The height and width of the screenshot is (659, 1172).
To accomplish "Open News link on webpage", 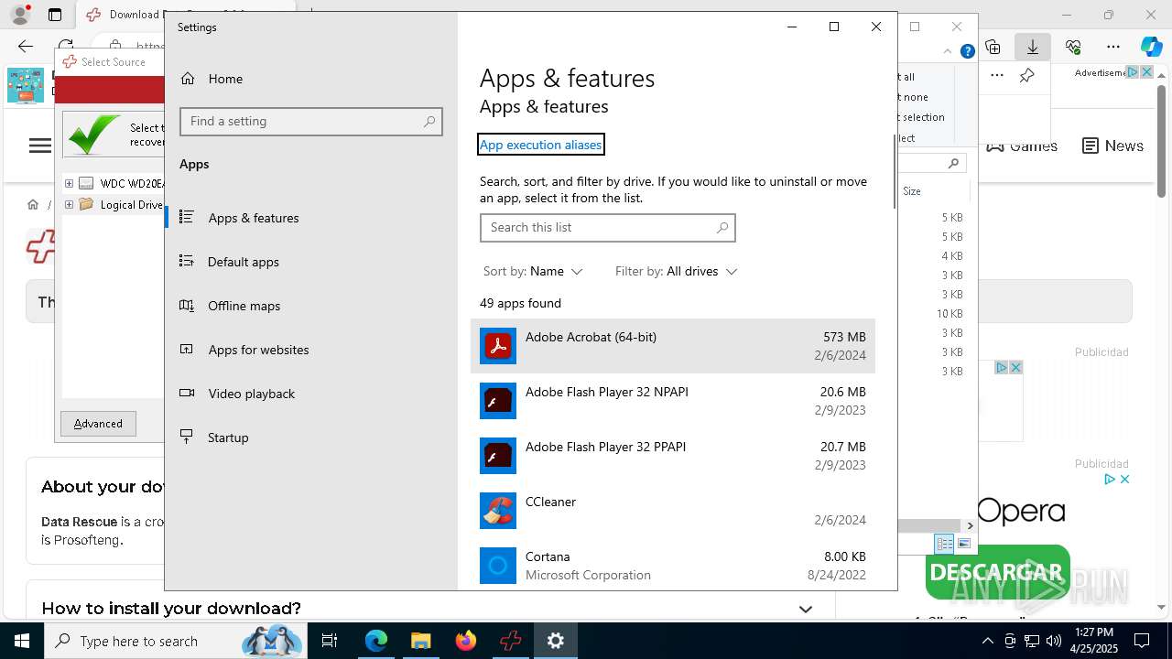I will [1112, 146].
